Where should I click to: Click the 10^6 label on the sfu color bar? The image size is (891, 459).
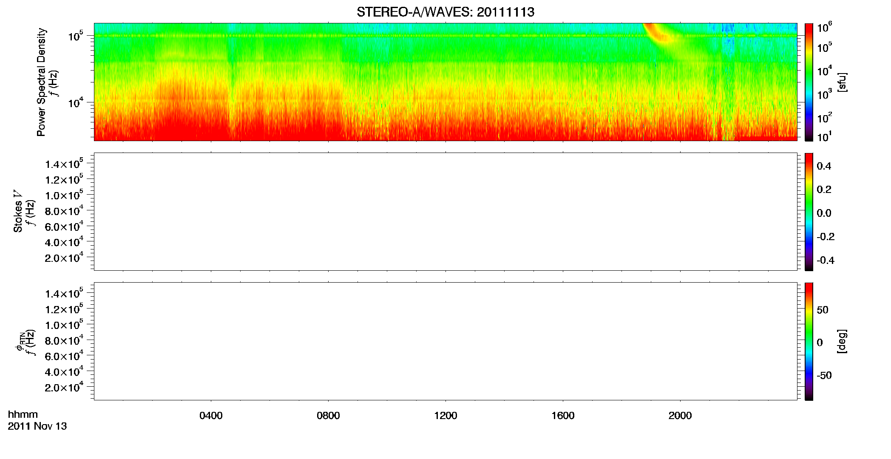825,27
